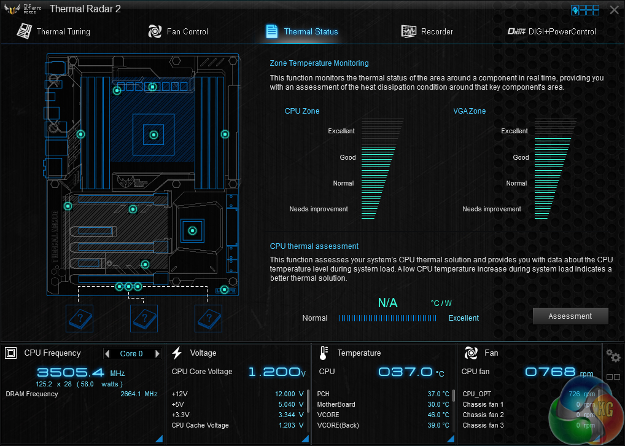Screen dimensions: 625x446
Task: Click the memory slot sensor on the motherboard's left side
Action: [81, 135]
